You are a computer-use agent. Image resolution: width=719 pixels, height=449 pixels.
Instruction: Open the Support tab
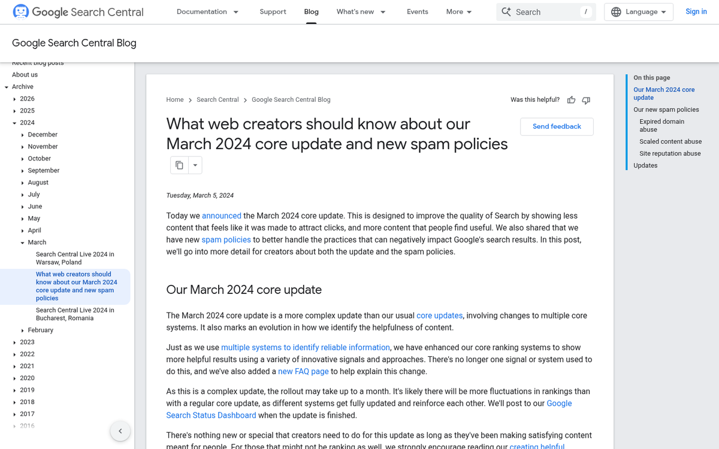point(273,12)
